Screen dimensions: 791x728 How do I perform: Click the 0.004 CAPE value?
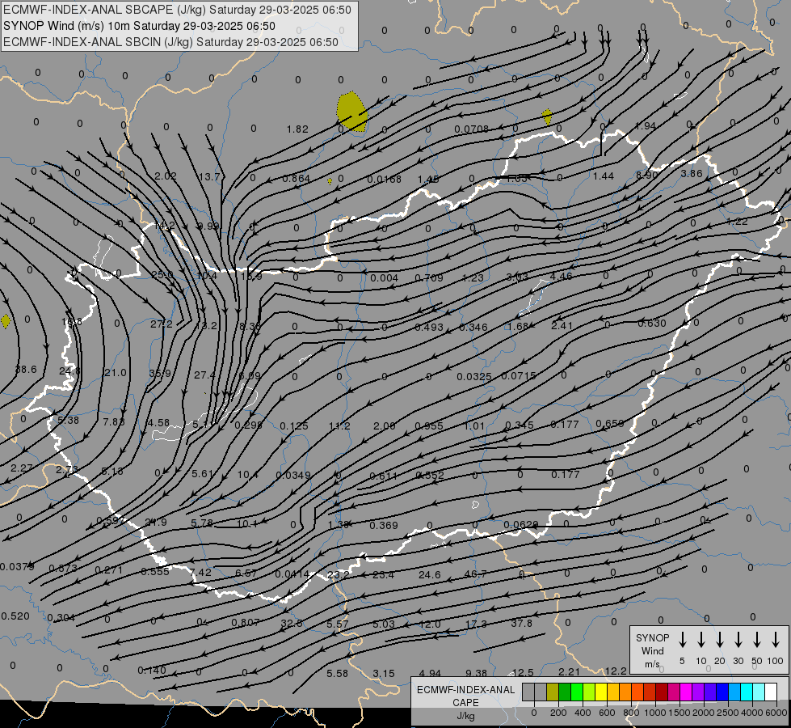click(384, 277)
